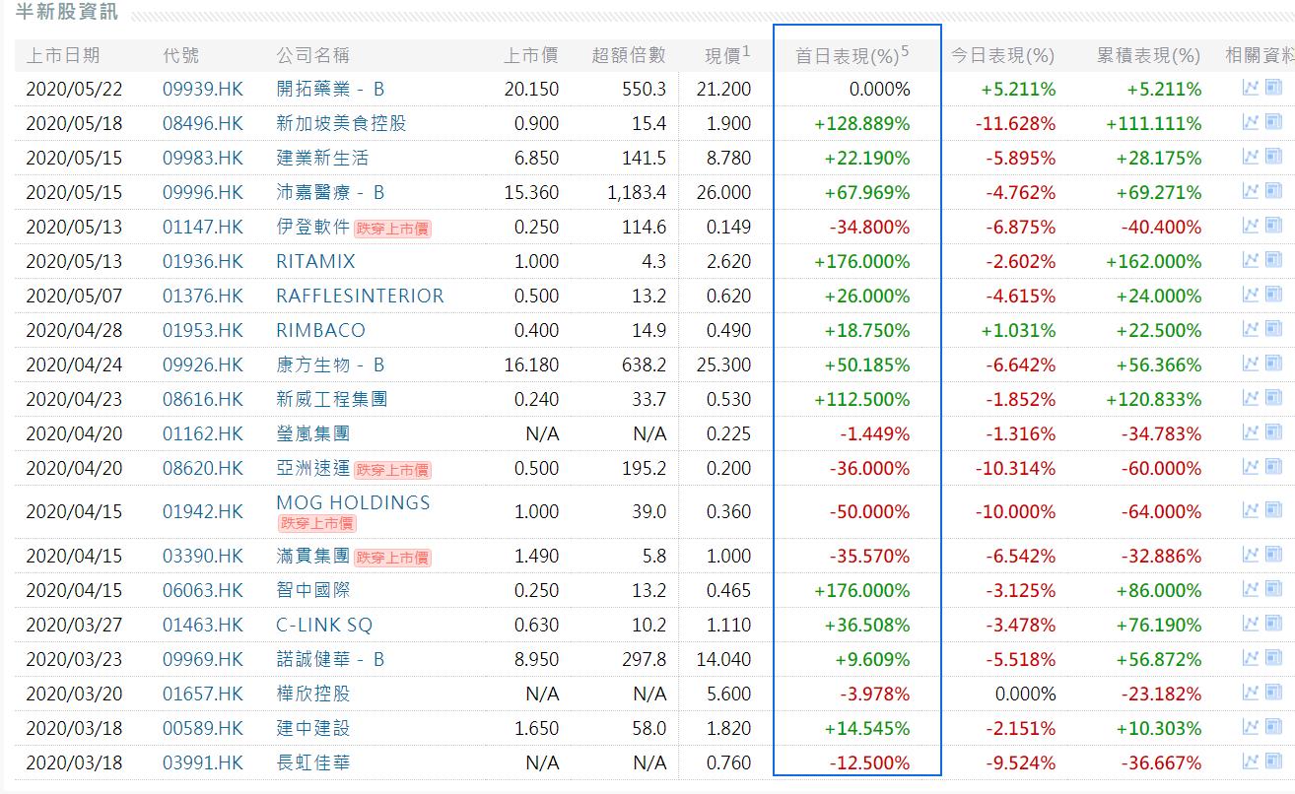Open the news icon for 03390.HK row
The width and height of the screenshot is (1295, 794).
tap(1273, 555)
